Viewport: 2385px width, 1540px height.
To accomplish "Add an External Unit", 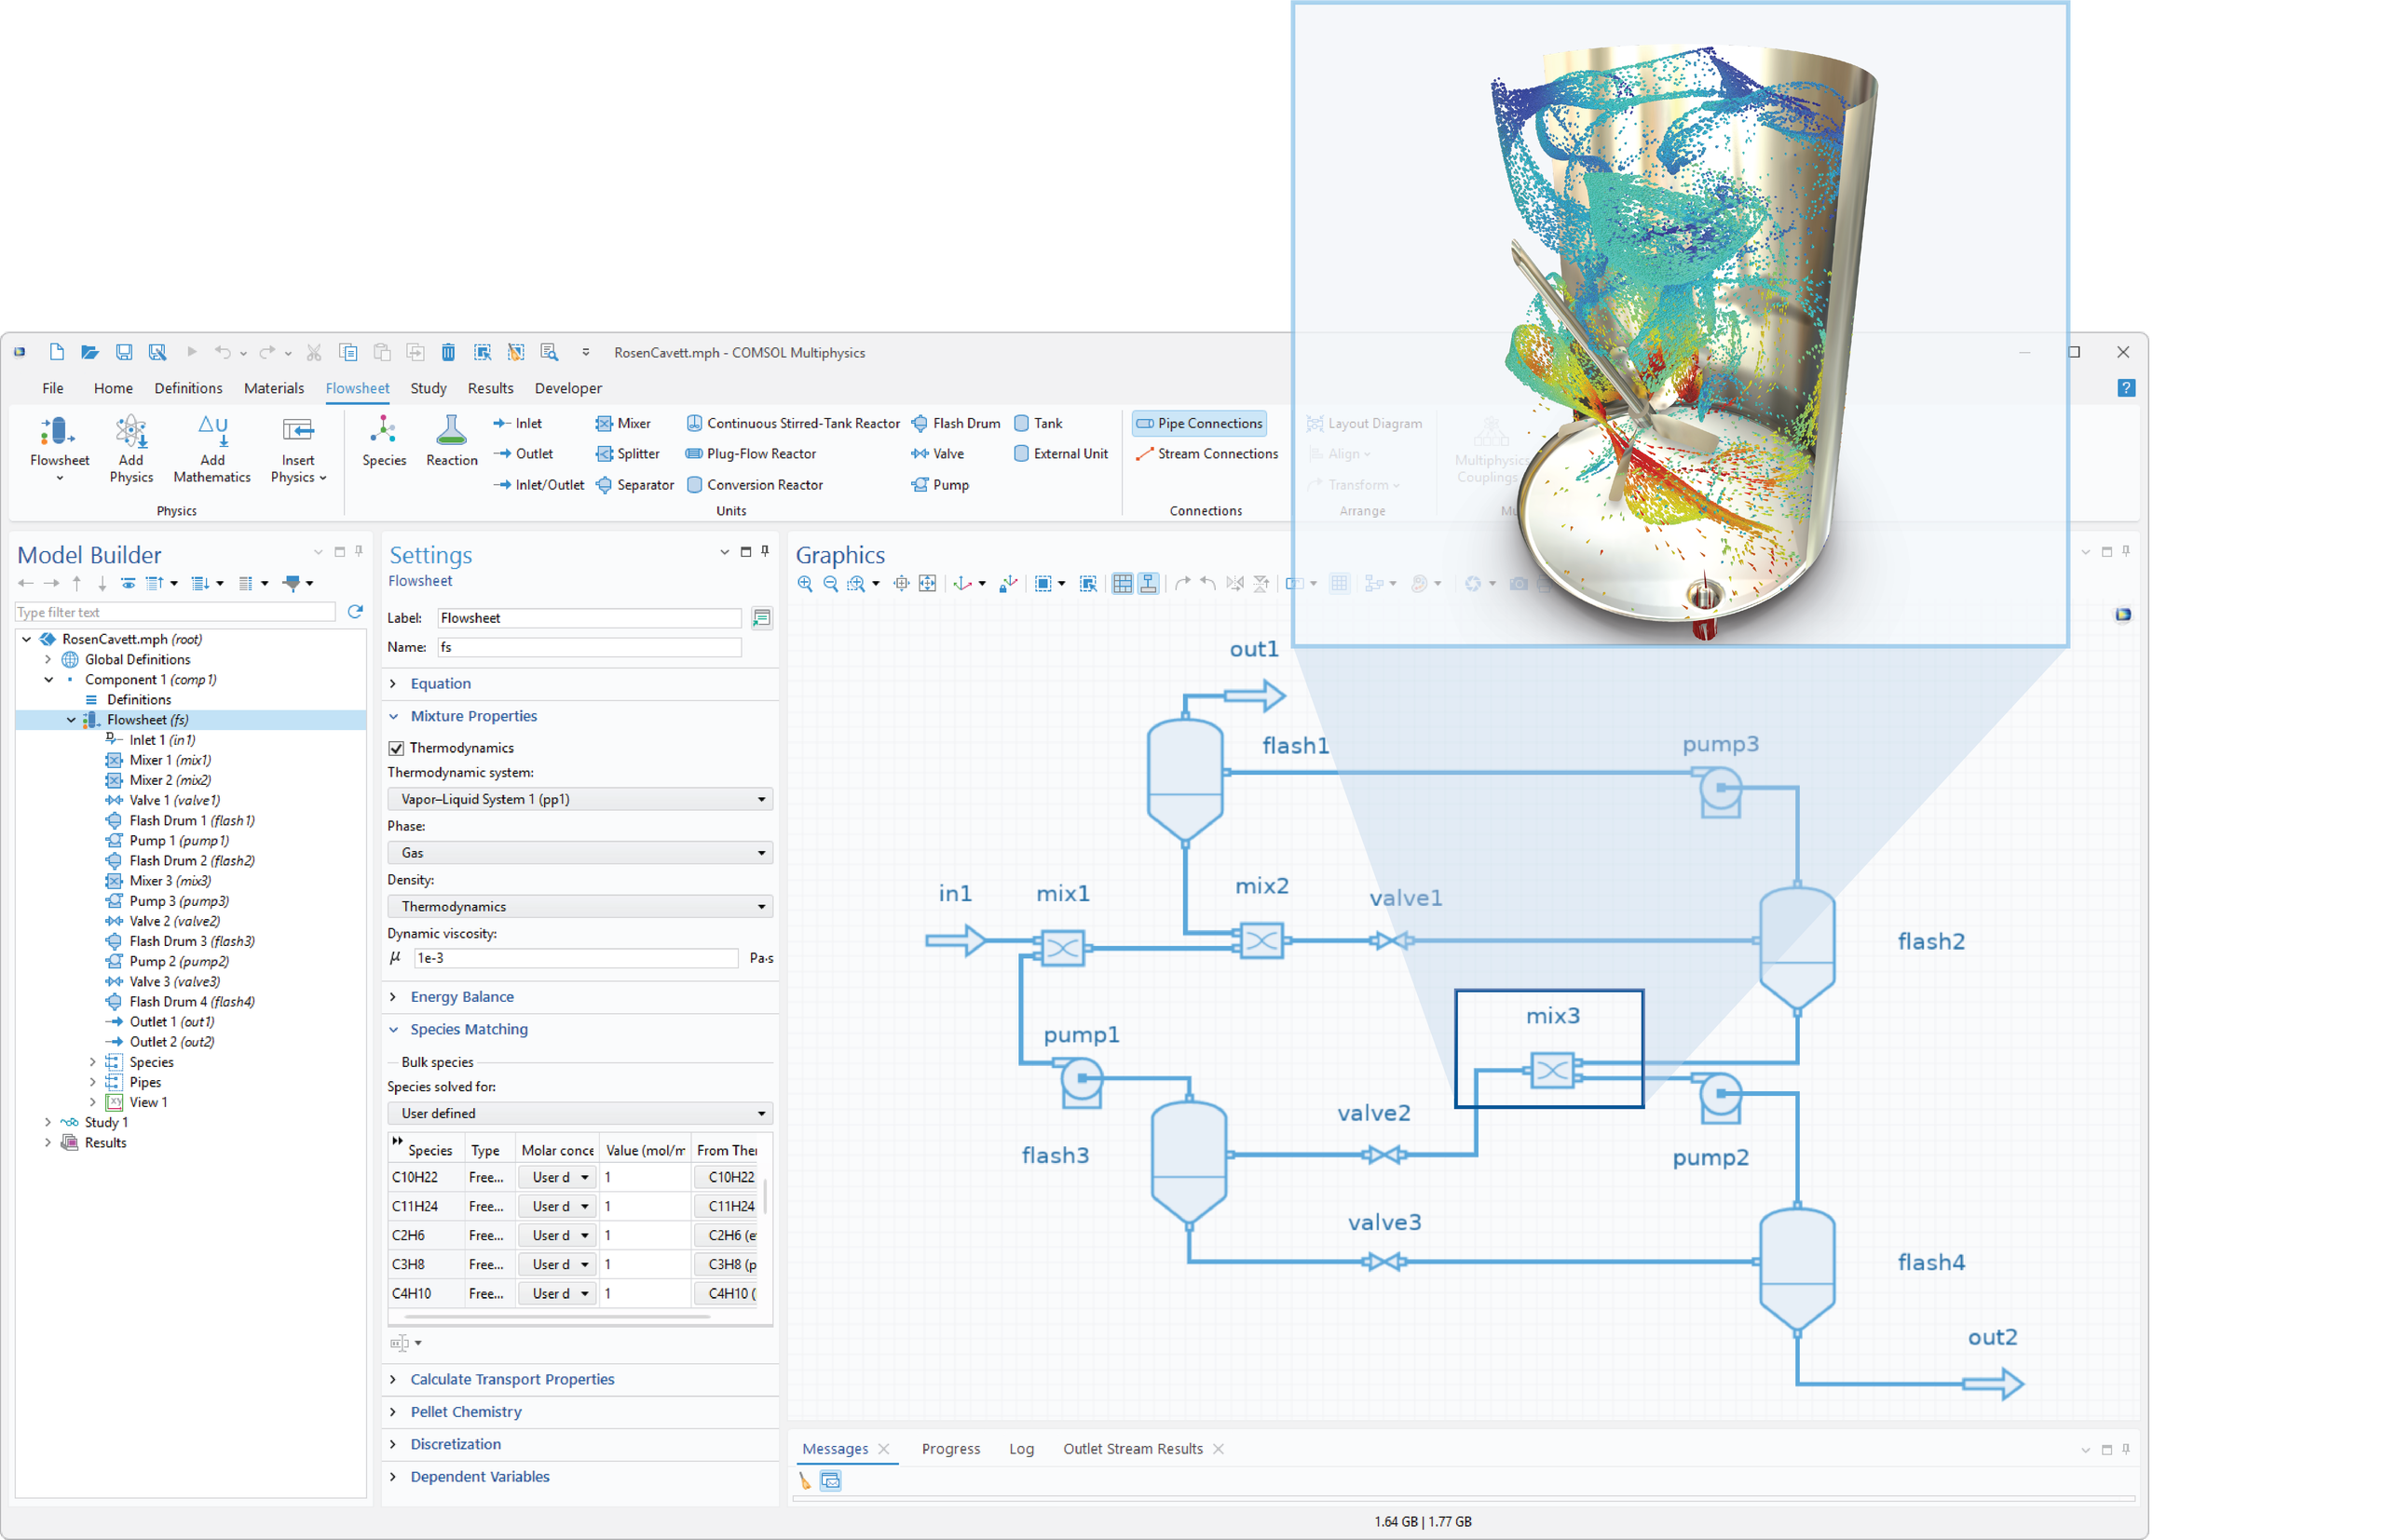I will click(1061, 454).
